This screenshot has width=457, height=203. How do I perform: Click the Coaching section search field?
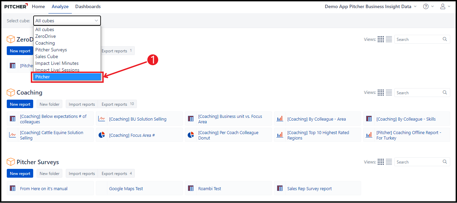(x=418, y=93)
